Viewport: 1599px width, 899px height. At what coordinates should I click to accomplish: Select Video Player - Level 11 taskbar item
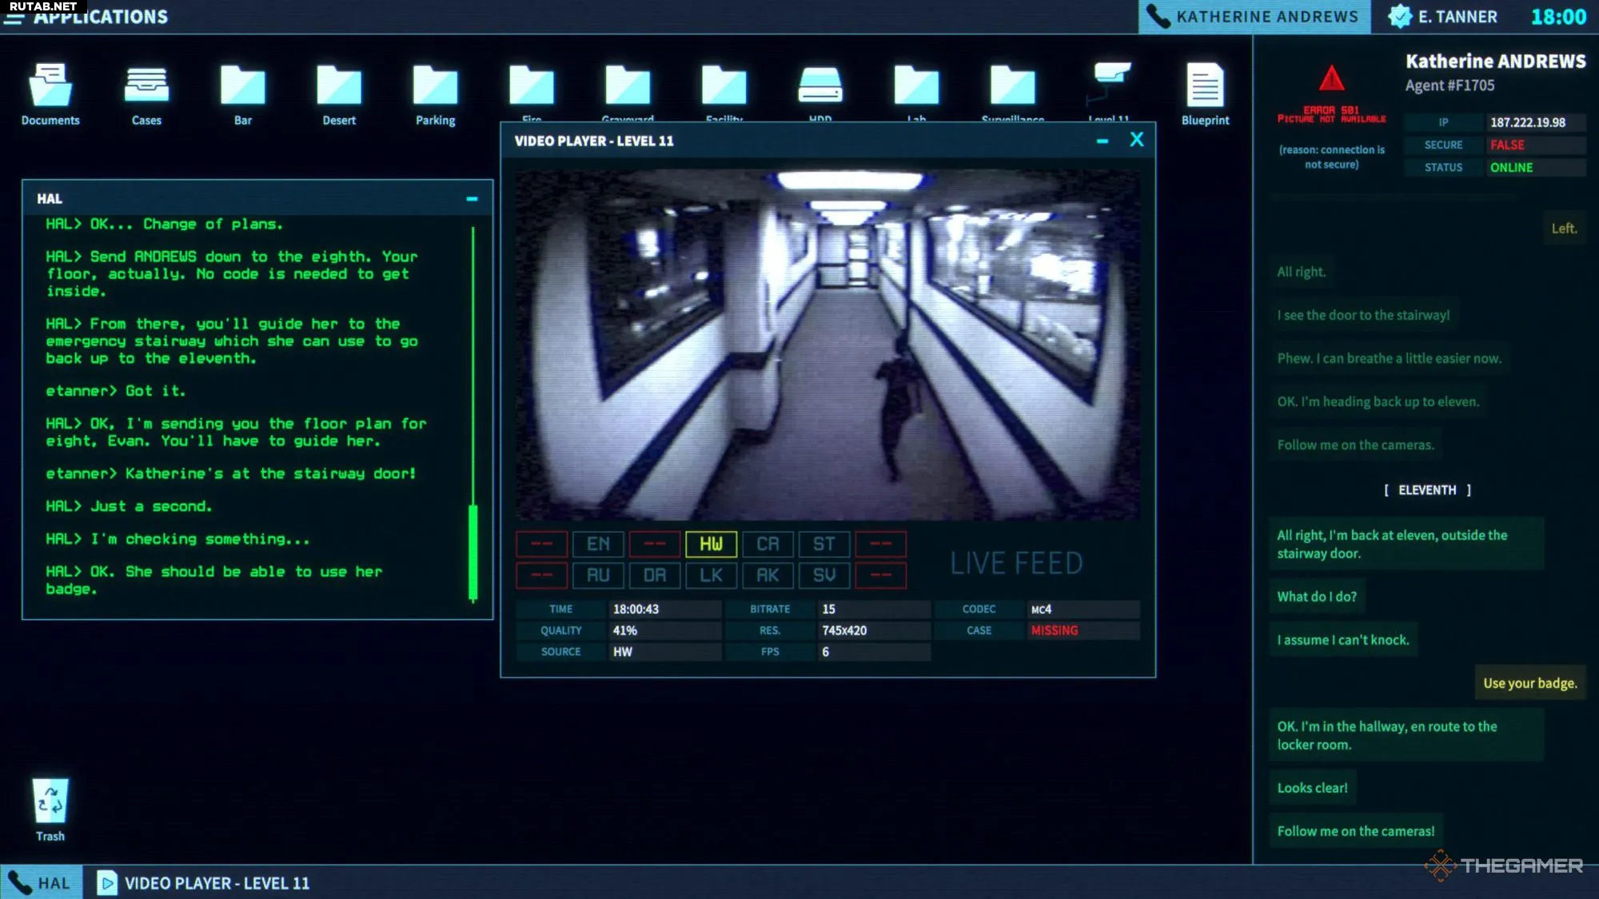point(204,883)
